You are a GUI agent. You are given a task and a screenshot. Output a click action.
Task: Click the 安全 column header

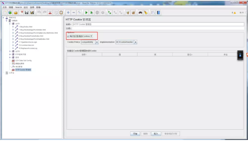tap(226, 55)
